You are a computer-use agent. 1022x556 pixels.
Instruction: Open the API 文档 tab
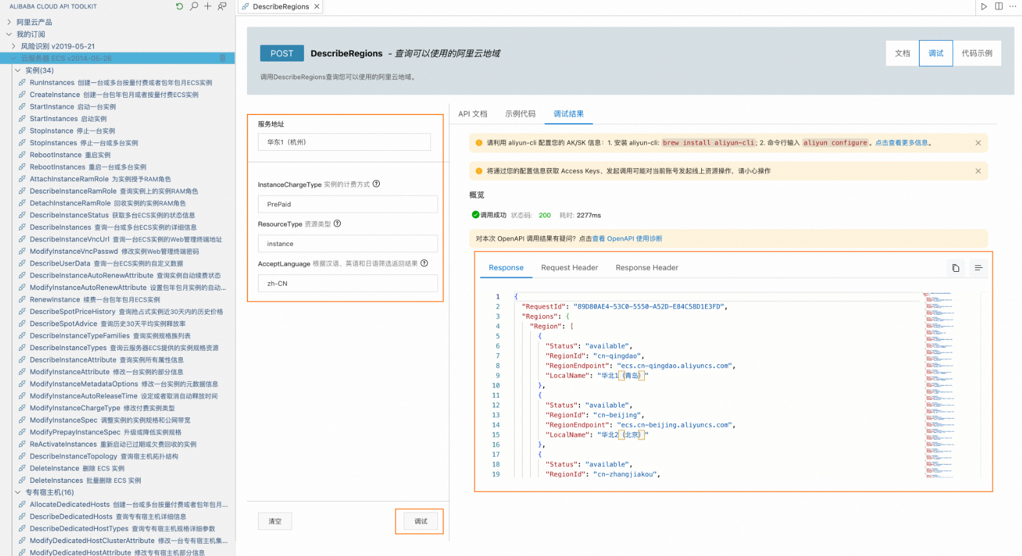pos(472,114)
